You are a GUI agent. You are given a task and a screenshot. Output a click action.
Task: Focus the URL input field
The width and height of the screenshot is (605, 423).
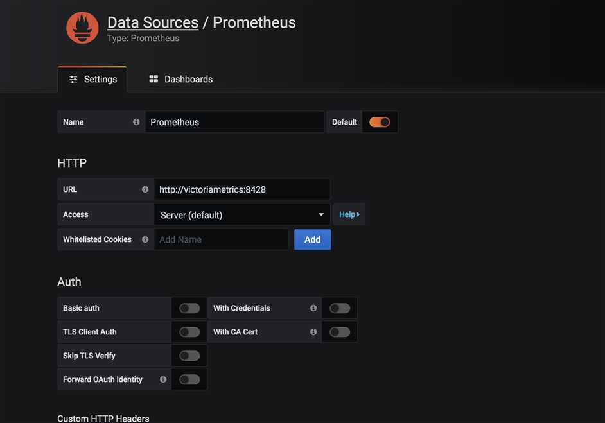pyautogui.click(x=242, y=189)
